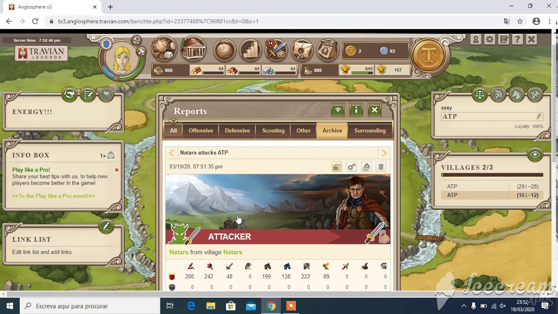The width and height of the screenshot is (558, 314).
Task: Open the messages envelope icon
Action: click(x=302, y=50)
